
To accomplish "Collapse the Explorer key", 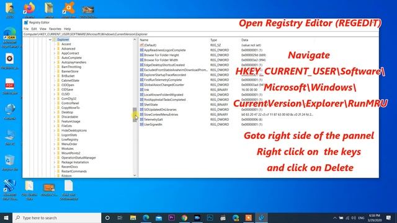I will pyautogui.click(x=50, y=40).
